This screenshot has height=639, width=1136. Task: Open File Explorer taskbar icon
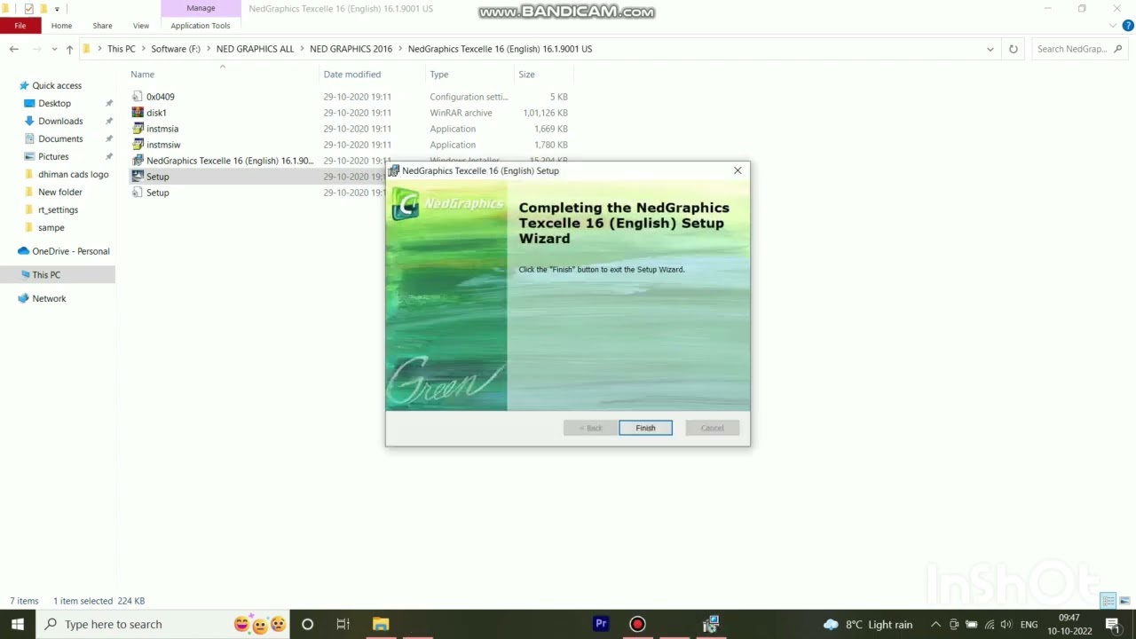click(381, 624)
